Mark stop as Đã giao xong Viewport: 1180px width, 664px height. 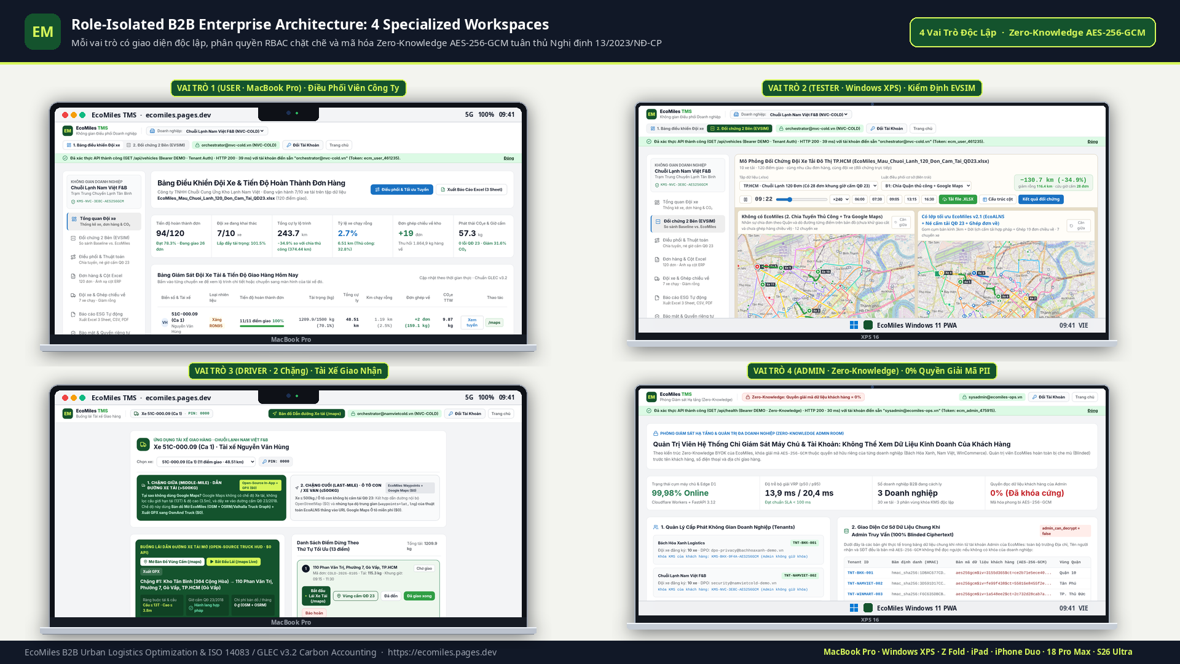pos(419,596)
